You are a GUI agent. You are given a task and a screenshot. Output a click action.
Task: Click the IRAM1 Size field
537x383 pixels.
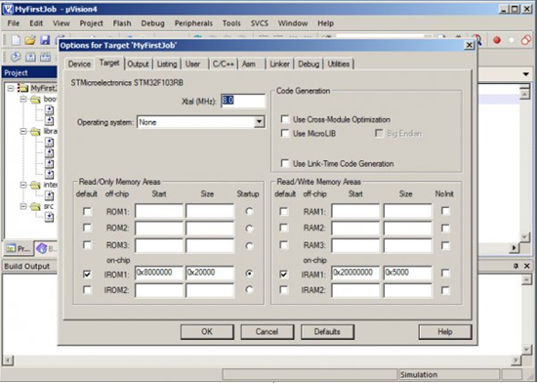pos(407,273)
